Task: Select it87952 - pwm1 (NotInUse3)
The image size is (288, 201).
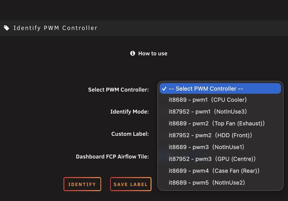Action: (220, 112)
